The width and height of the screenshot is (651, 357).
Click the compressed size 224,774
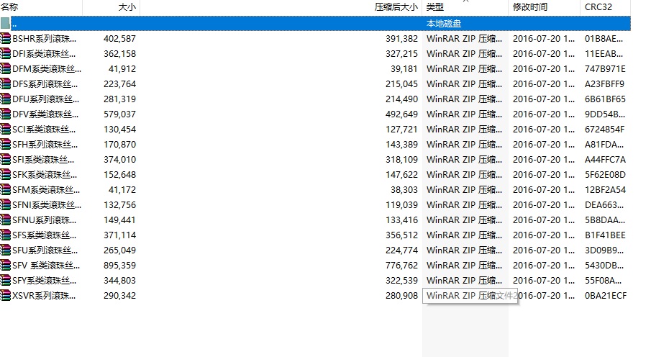tap(401, 250)
